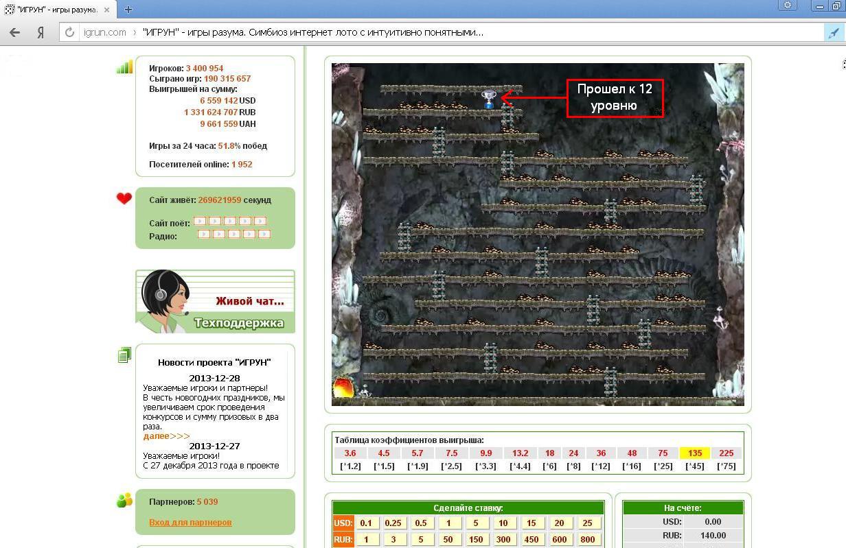Open browser settings gear
Image resolution: width=846 pixels, height=548 pixels.
tap(787, 5)
